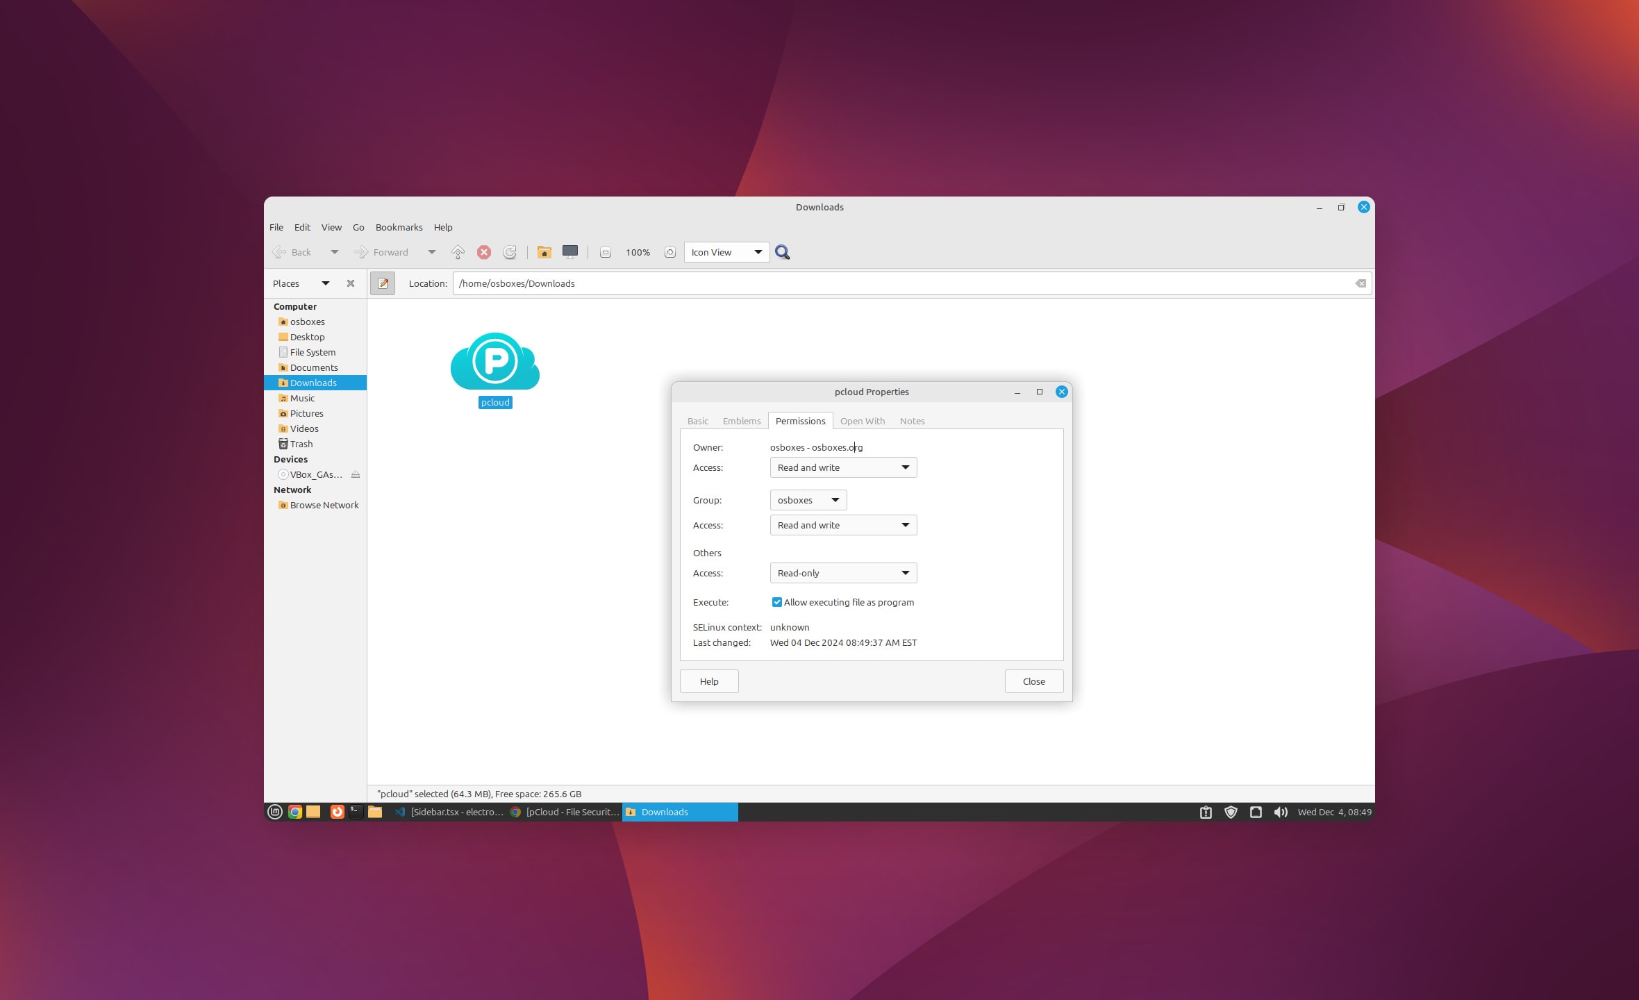Eject the VBox_GAs device

[x=356, y=474]
